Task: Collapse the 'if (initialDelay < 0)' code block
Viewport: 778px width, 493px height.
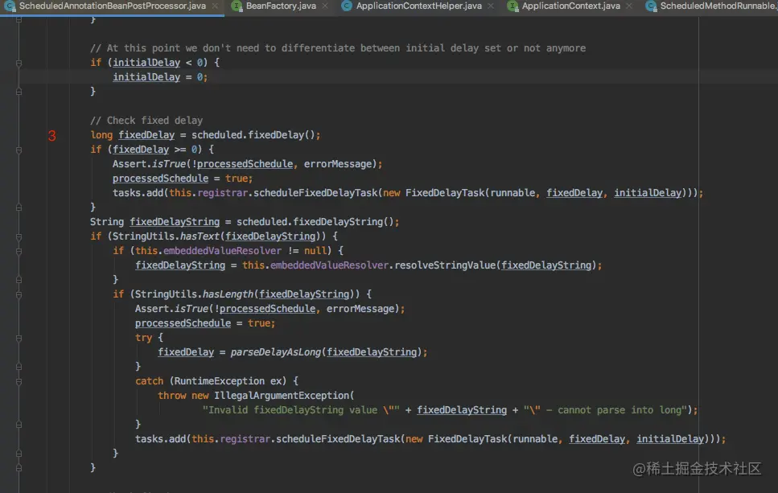Action: pos(19,63)
